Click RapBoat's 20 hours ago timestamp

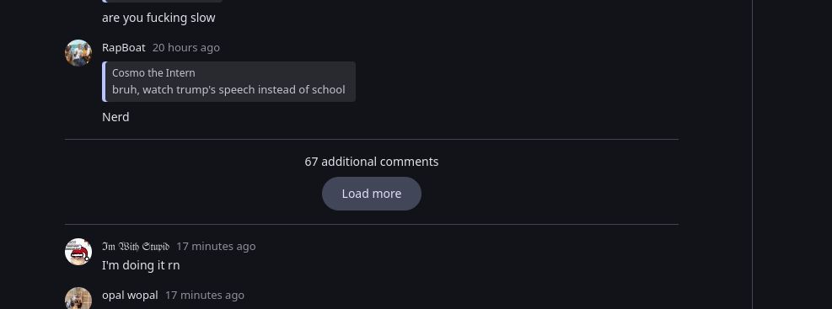[185, 48]
